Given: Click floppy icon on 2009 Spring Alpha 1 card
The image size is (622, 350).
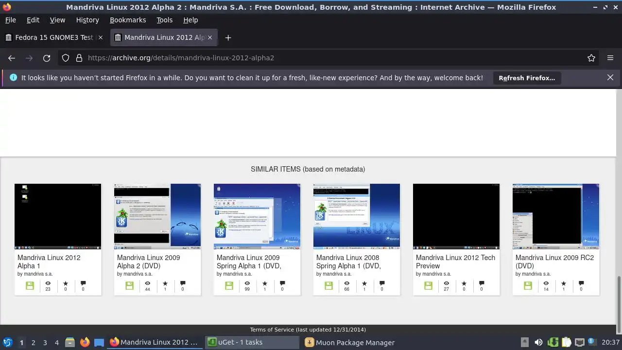Looking at the screenshot, I should coord(229,286).
